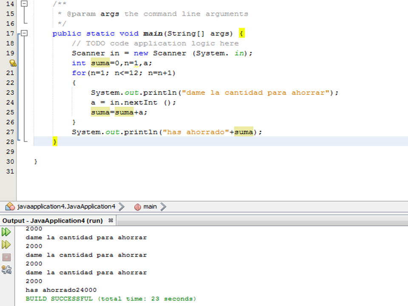The image size is (408, 306).
Task: Re-run the project with different parameters
Action: click(x=6, y=244)
